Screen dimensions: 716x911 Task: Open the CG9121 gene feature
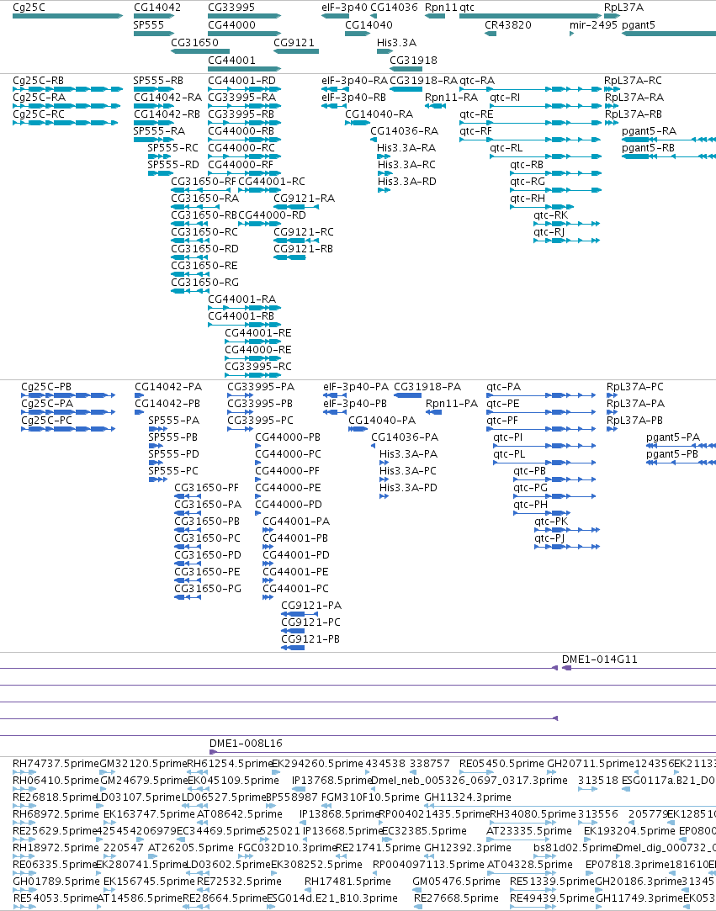[296, 51]
